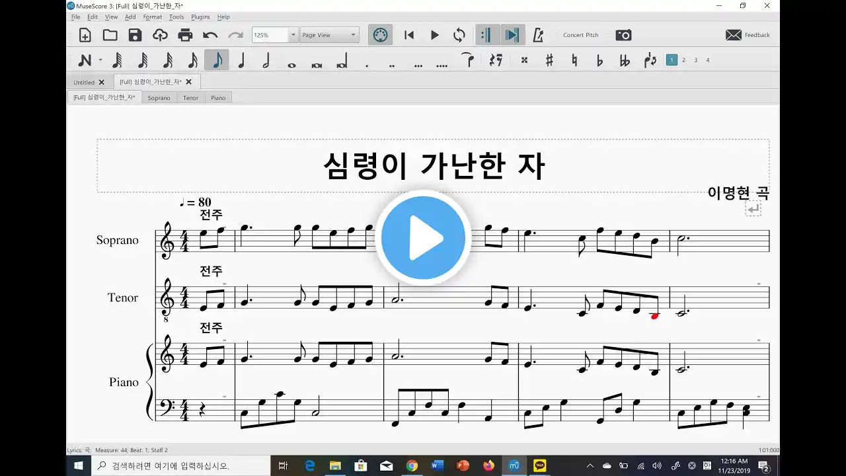Add a tie to the note
This screenshot has width=846, height=476.
(x=469, y=60)
